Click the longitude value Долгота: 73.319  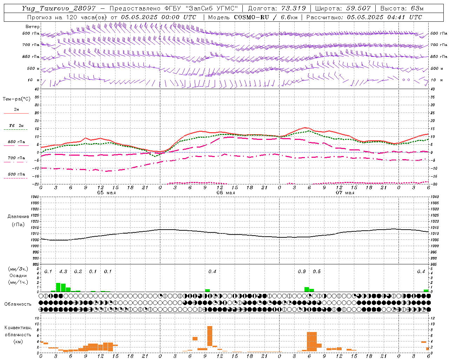(277, 8)
